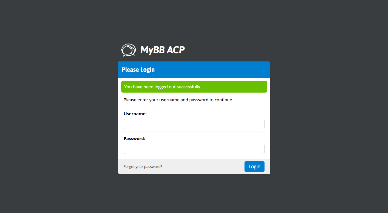The image size is (388, 213).
Task: Click the Password label
Action: point(134,139)
